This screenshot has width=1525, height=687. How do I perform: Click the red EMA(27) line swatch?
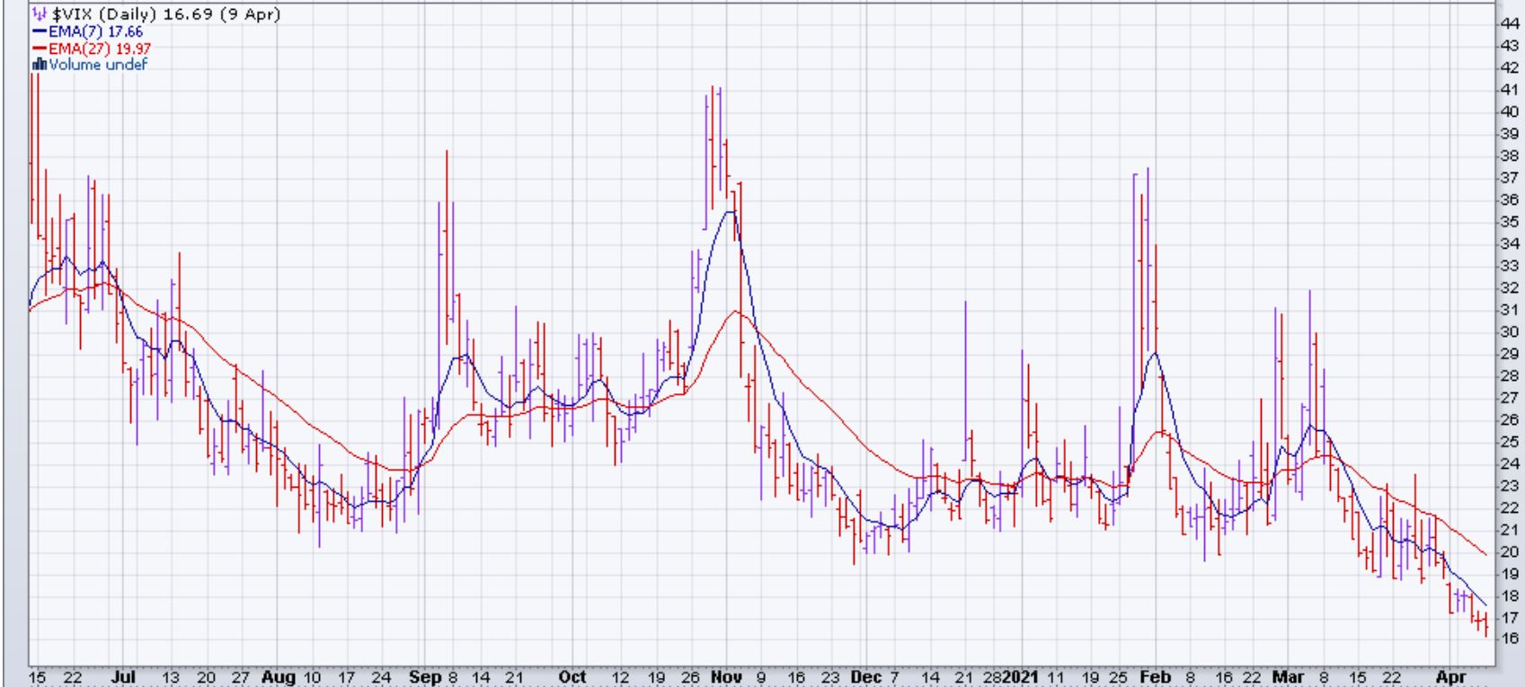pyautogui.click(x=40, y=48)
